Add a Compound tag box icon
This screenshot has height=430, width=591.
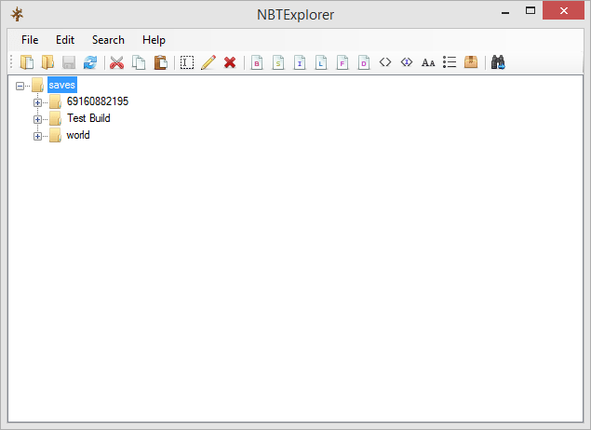(471, 62)
